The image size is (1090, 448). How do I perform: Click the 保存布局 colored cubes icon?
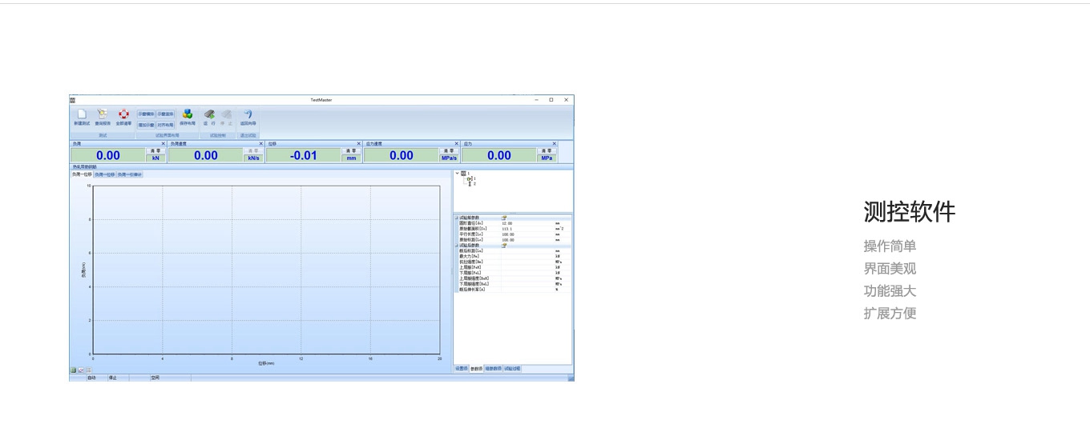click(x=187, y=114)
